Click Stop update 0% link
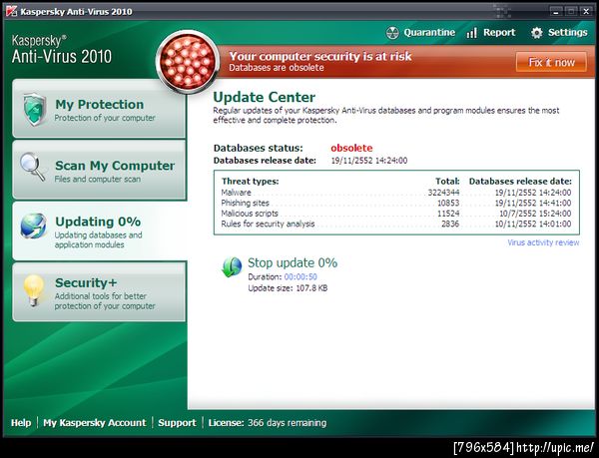Image resolution: width=599 pixels, height=458 pixels. coord(293,263)
